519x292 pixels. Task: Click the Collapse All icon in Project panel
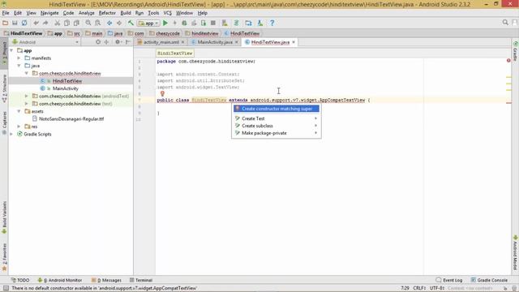tap(106, 42)
